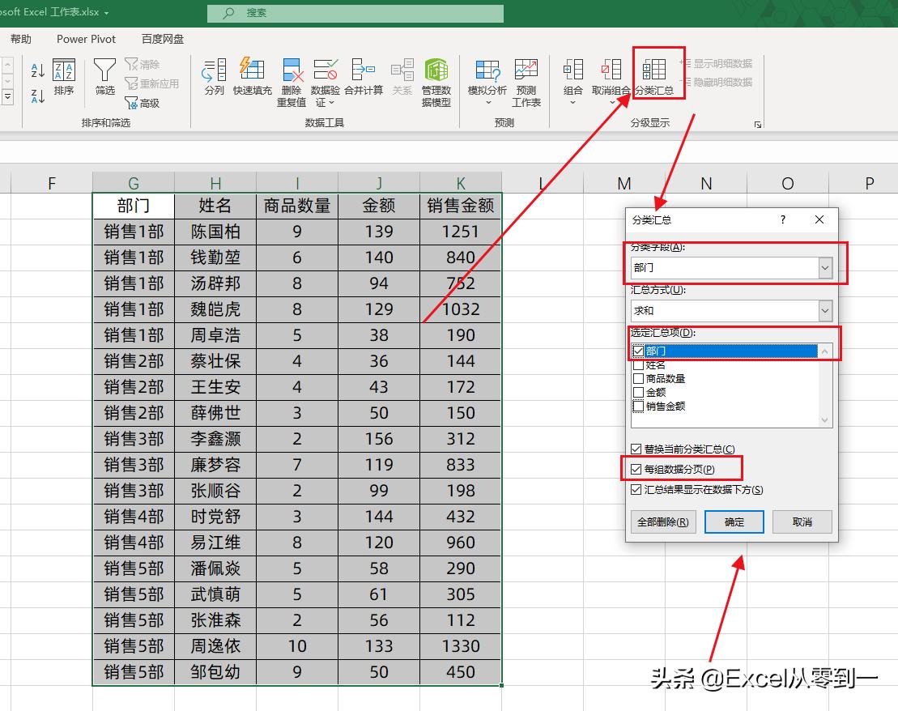Switch to the Power Pivot tab

click(86, 38)
